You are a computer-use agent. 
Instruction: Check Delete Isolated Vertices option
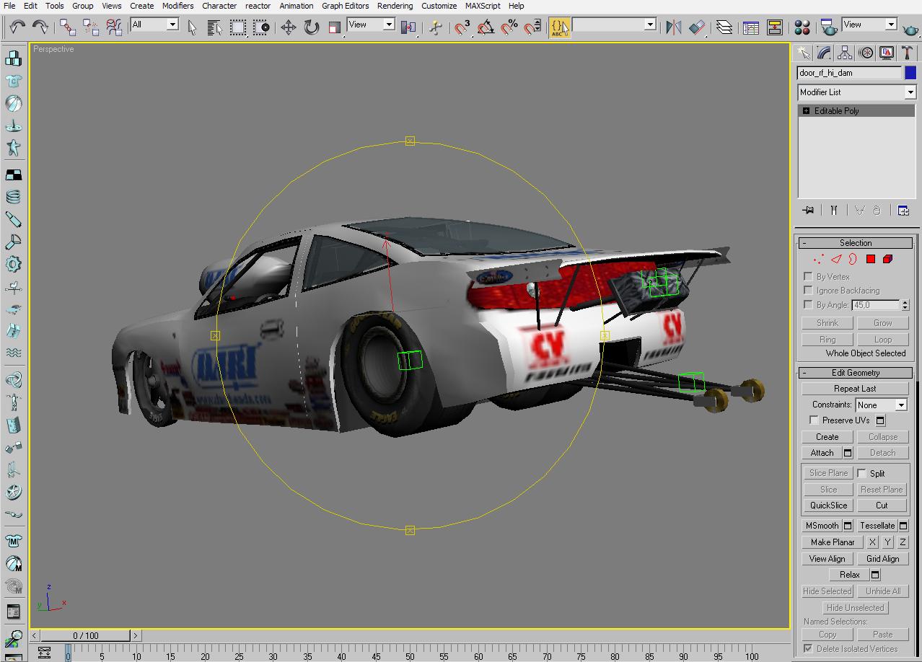[809, 648]
